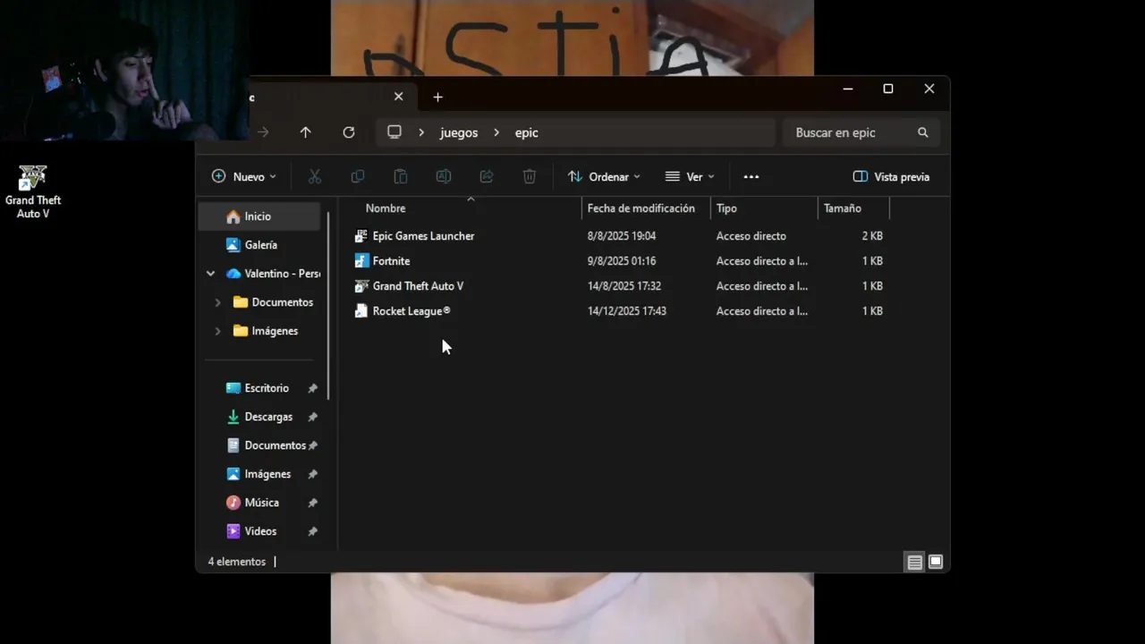Click the 8/8/2025 19:04 date cell
Viewport: 1145px width, 644px height.
coord(622,236)
